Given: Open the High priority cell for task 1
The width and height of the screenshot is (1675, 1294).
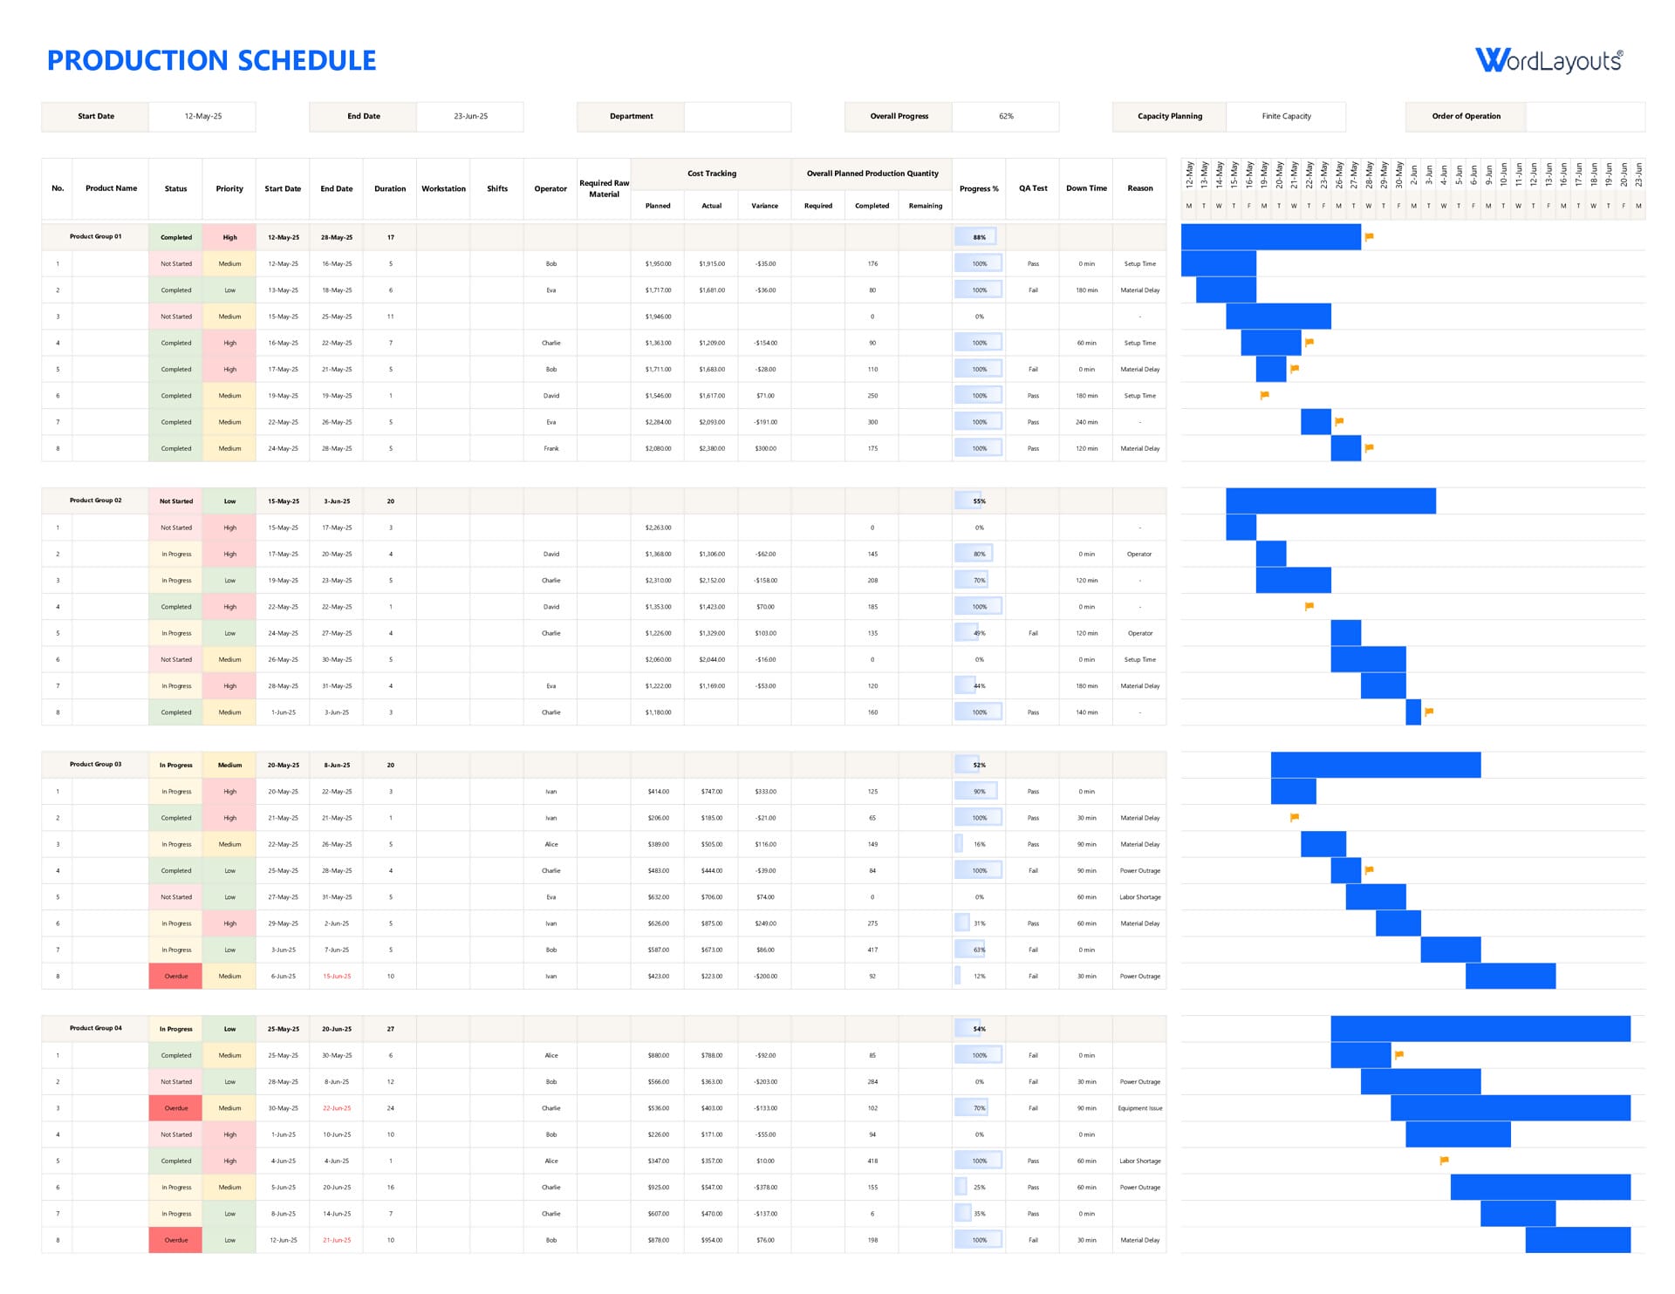Looking at the screenshot, I should pos(229,528).
